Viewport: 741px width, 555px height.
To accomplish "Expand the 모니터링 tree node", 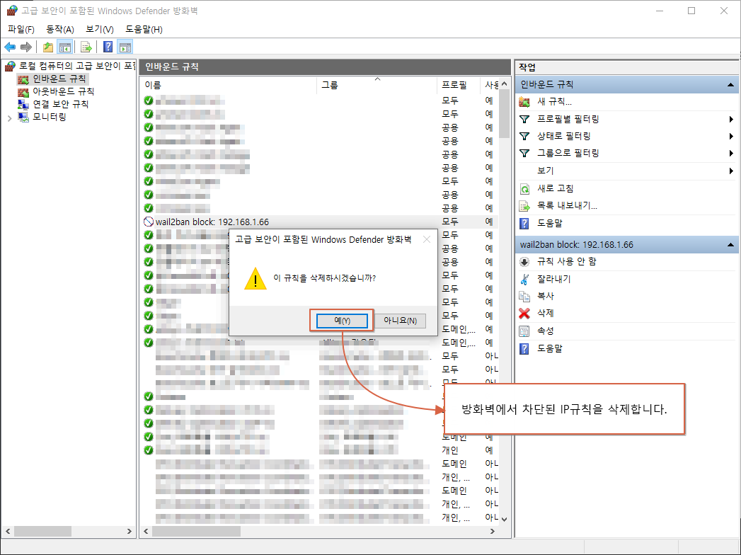I will point(9,118).
